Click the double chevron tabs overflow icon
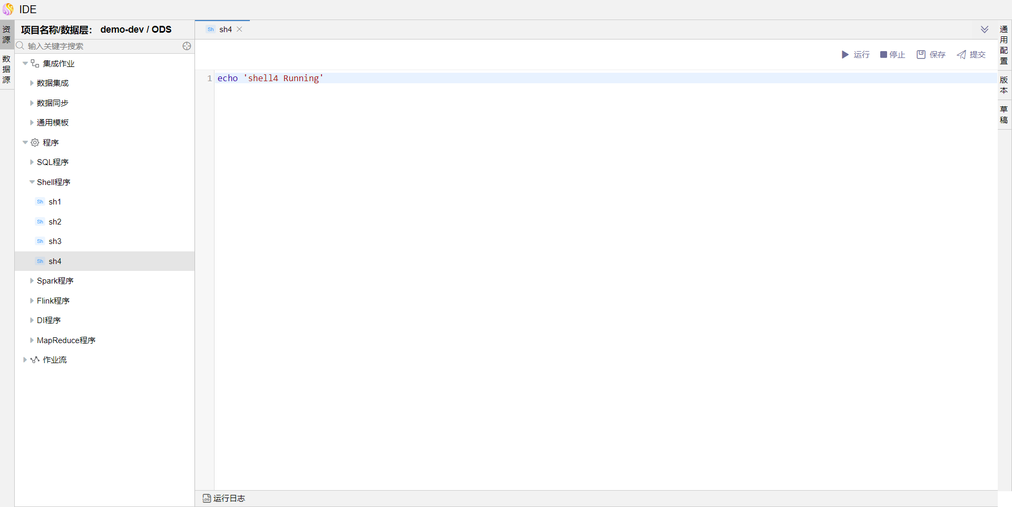Viewport: 1012px width, 507px height. pos(984,30)
